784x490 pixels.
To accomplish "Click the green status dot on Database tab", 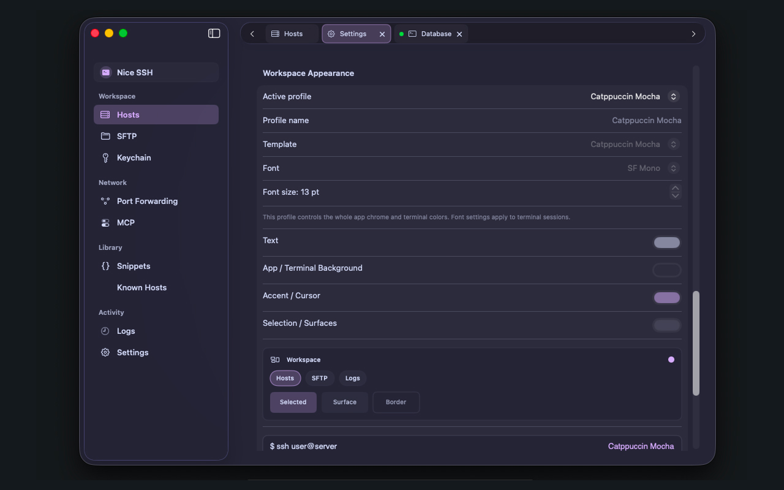I will click(401, 34).
